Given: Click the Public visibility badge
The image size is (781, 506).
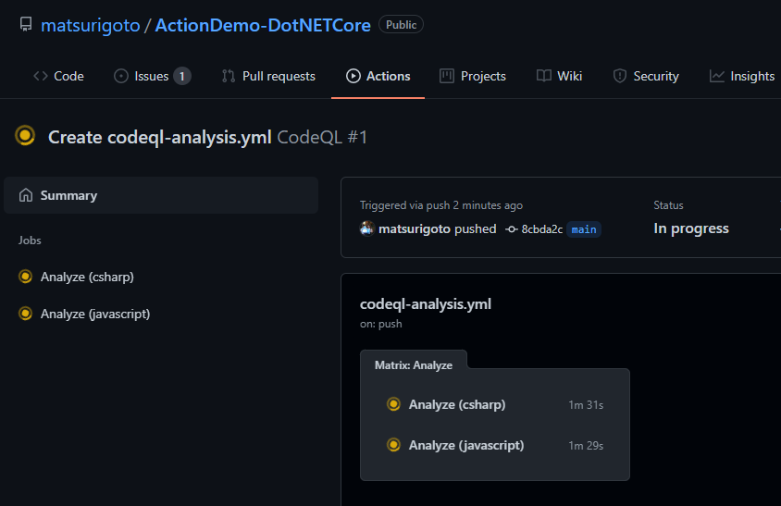Looking at the screenshot, I should [401, 24].
